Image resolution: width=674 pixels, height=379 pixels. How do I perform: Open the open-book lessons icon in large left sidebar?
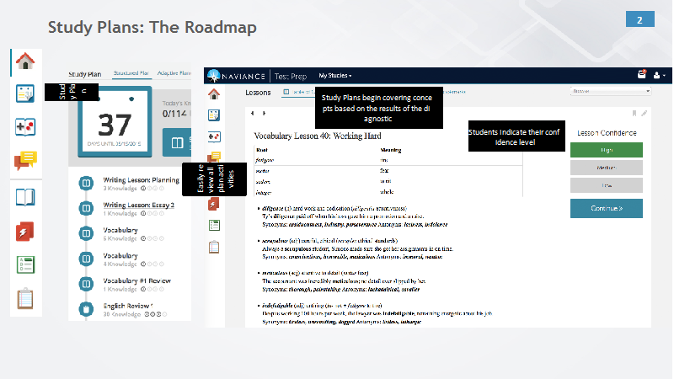25,197
